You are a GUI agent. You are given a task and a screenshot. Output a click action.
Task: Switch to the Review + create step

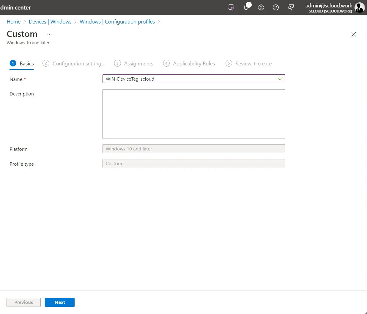coord(249,64)
